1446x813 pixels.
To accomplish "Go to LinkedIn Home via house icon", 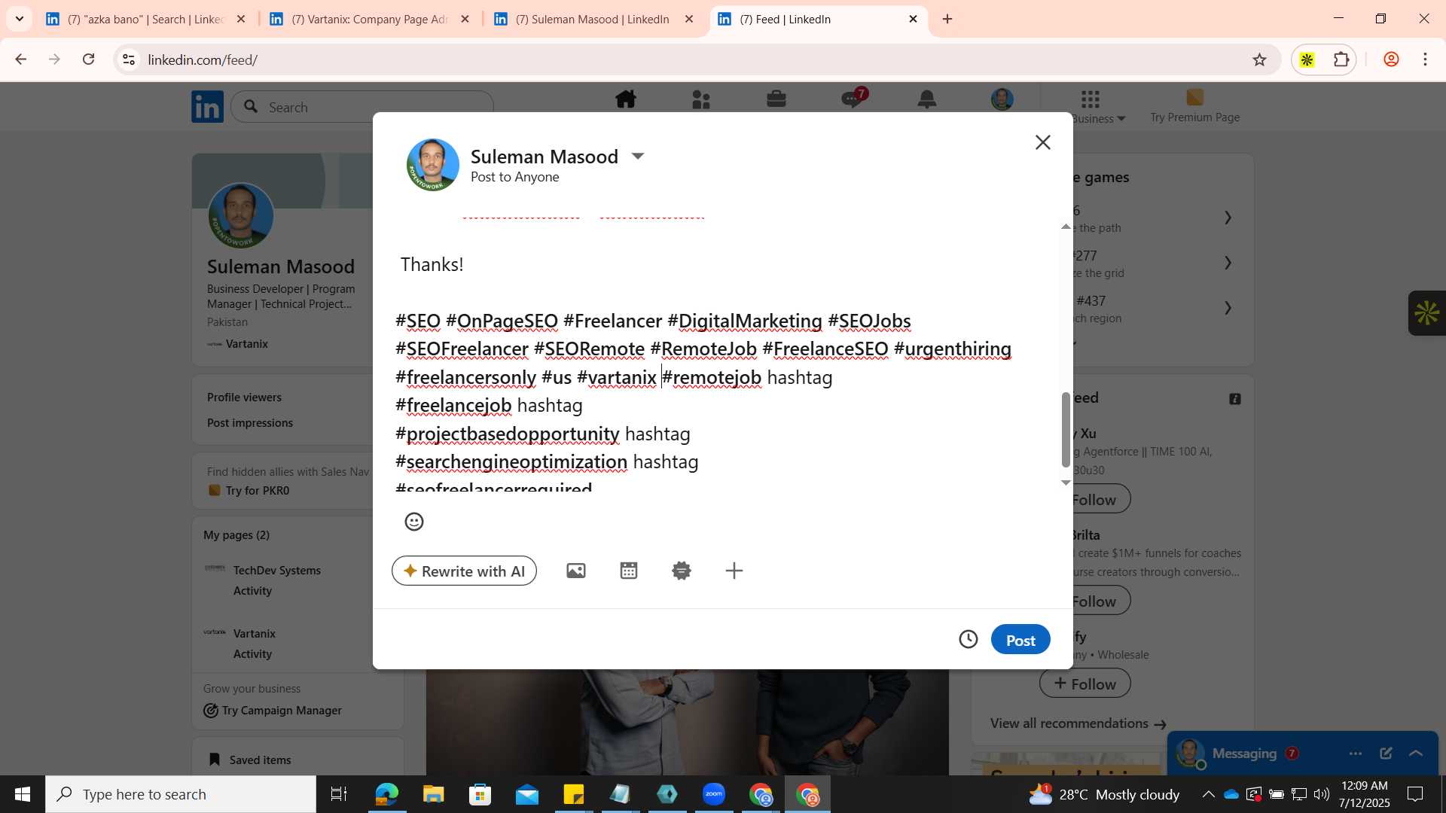I will (626, 99).
